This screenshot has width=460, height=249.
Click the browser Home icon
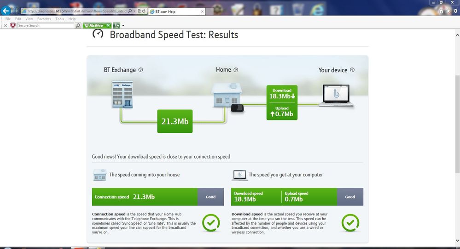tap(441, 11)
